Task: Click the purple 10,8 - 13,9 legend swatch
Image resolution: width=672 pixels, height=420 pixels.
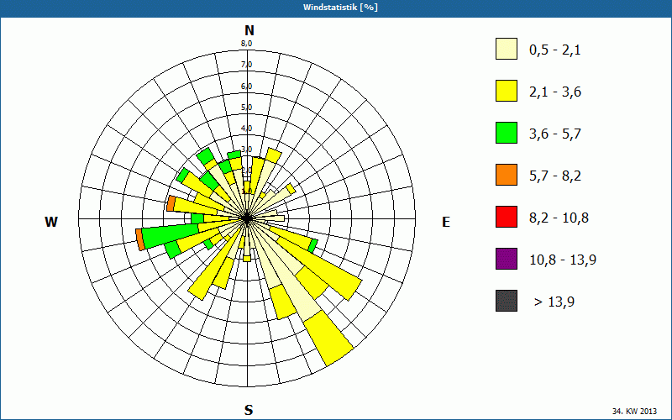Action: [x=507, y=259]
